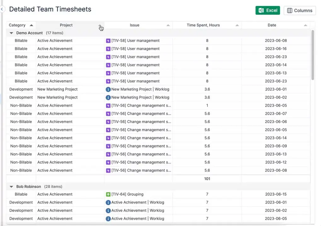Collapse the Bob Robinson group
This screenshot has height=226, width=321.
(11, 186)
